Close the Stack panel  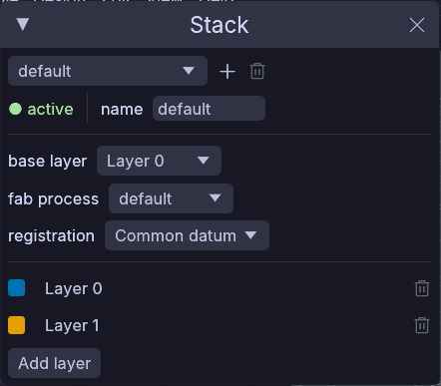[x=417, y=25]
